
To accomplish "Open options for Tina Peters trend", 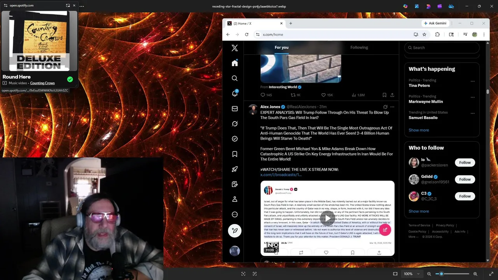I will pyautogui.click(x=473, y=81).
